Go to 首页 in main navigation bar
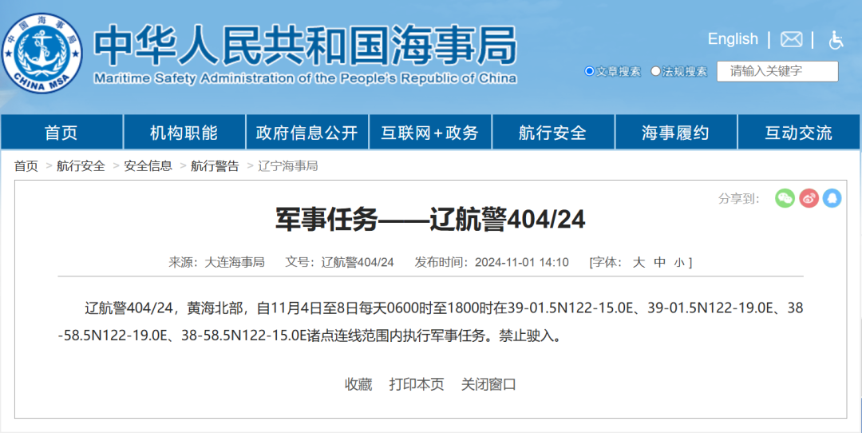Image resolution: width=862 pixels, height=433 pixels. 61,133
